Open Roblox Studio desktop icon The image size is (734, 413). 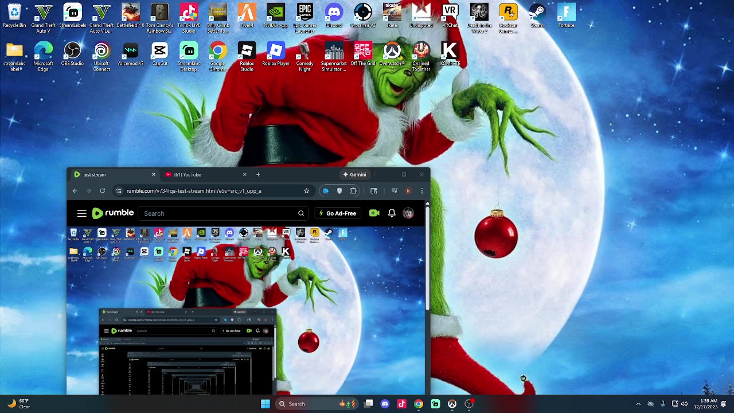click(x=247, y=57)
